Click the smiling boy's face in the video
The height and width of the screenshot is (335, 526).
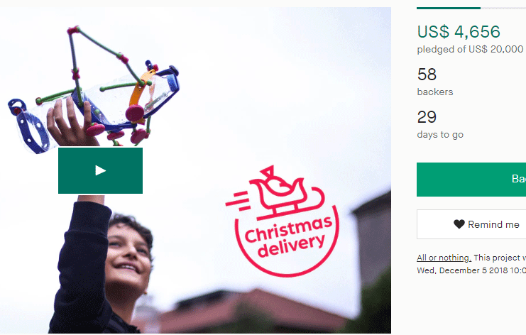coord(128,256)
